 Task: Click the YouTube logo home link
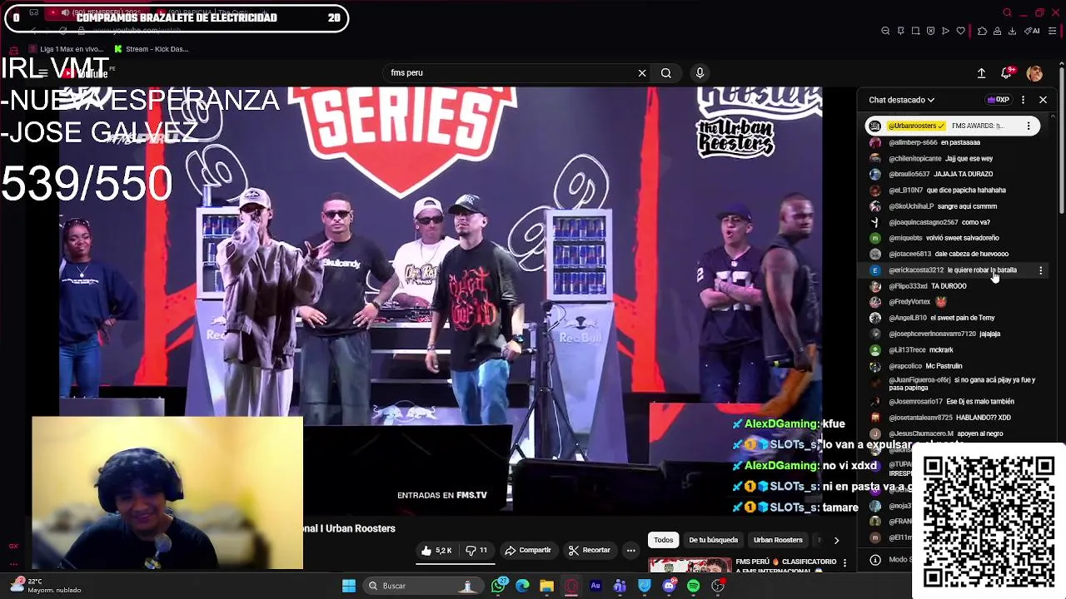pos(87,73)
